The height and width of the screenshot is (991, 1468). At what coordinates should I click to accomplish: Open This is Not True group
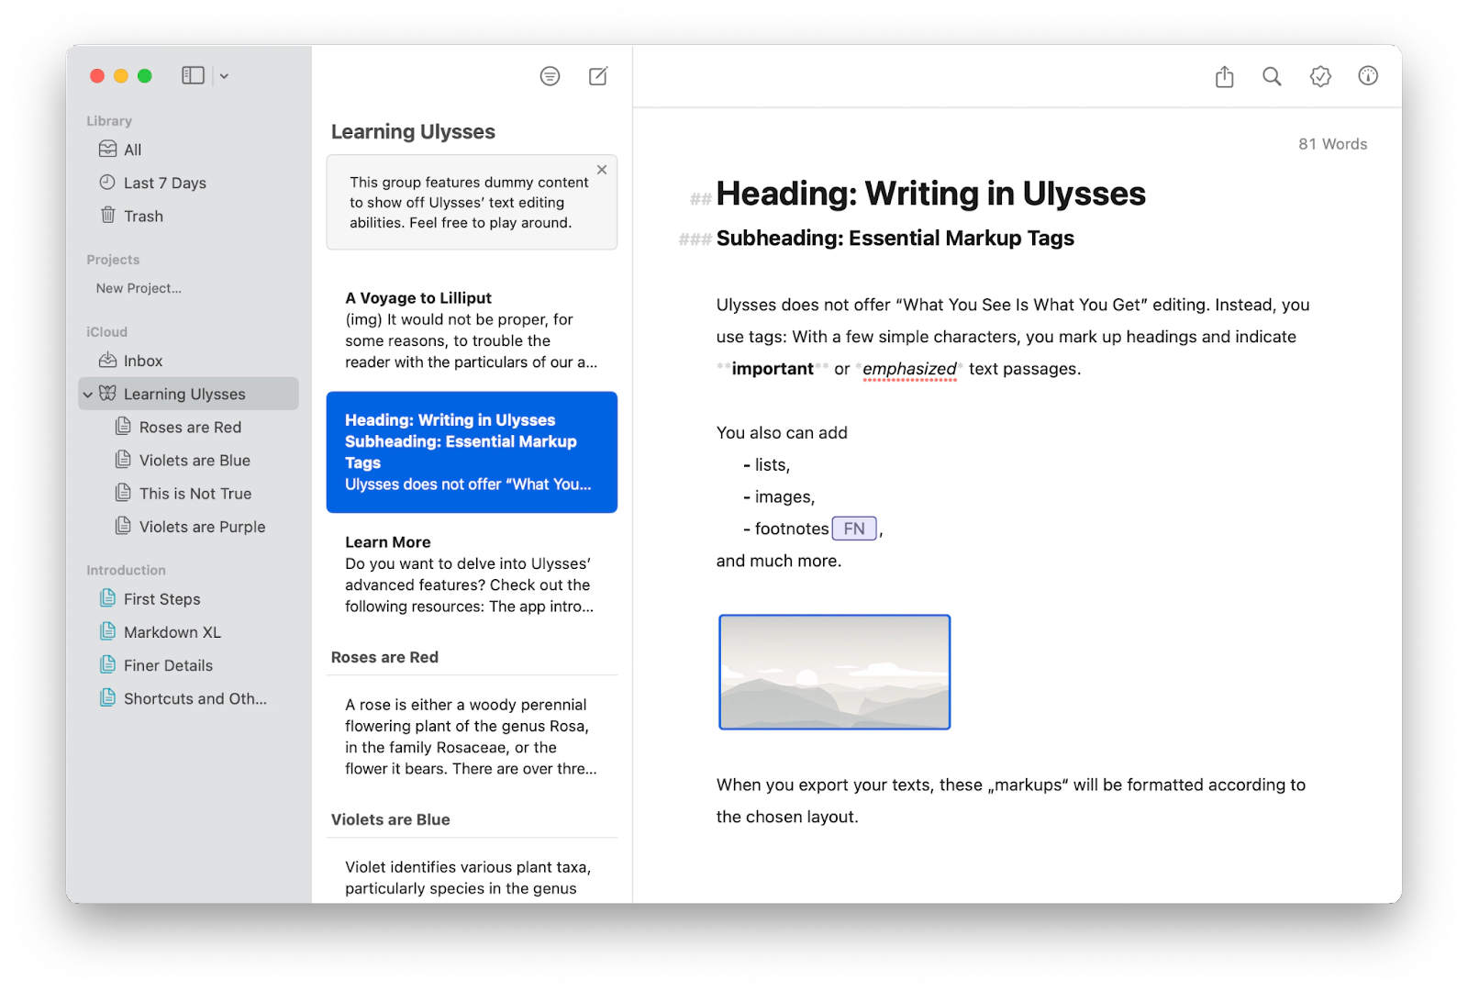point(189,493)
